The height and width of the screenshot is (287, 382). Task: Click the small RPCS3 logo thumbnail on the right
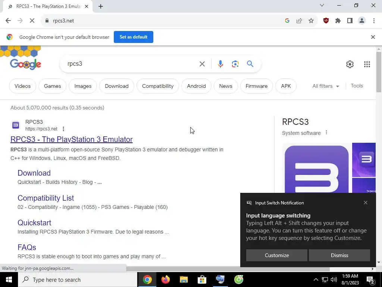click(364, 160)
